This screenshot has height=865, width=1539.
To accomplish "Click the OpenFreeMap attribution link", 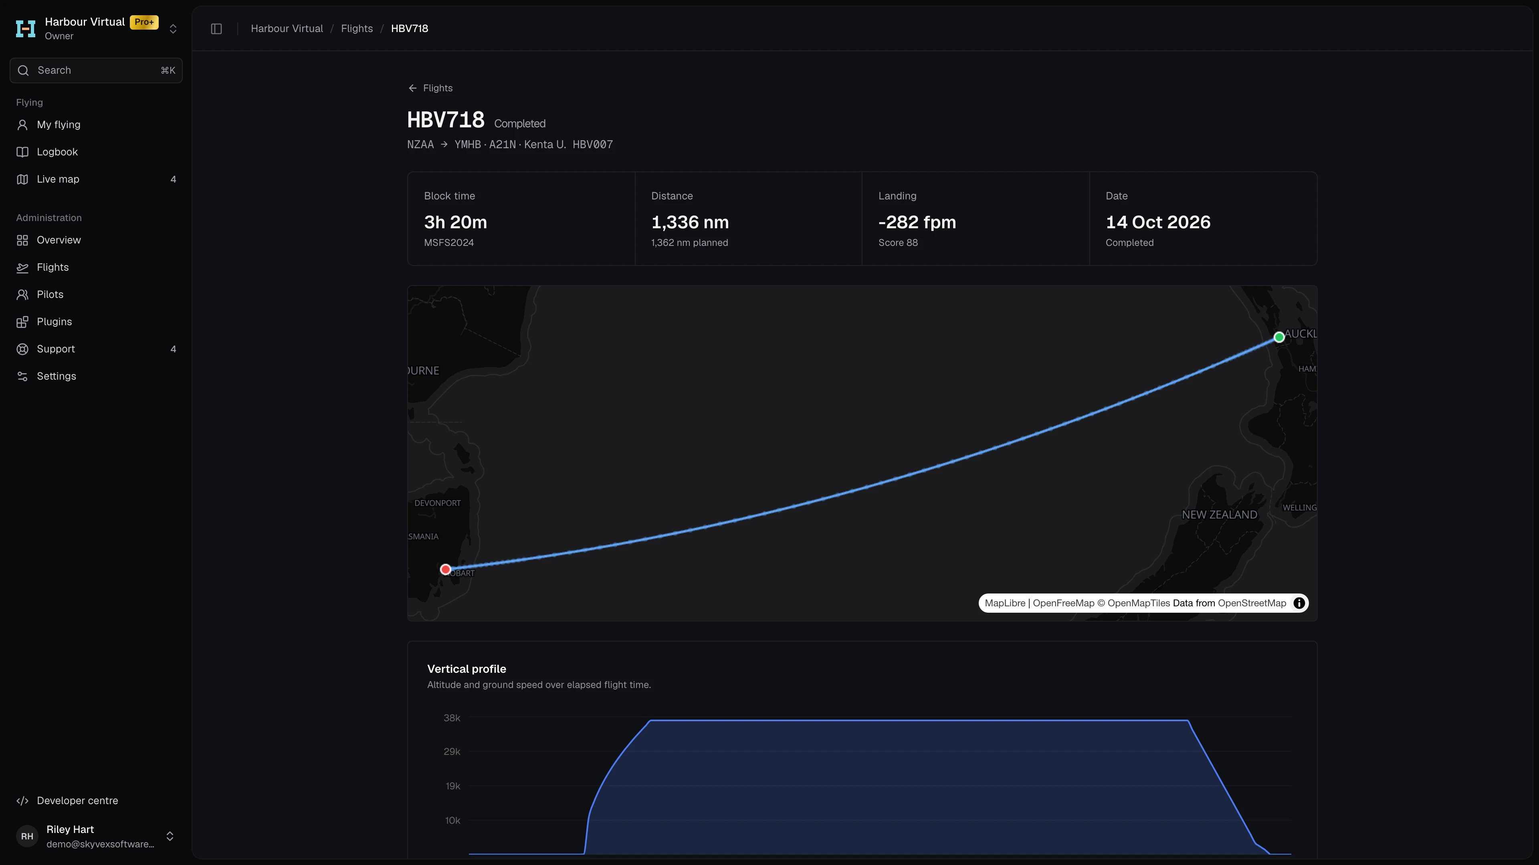I will [x=1063, y=603].
